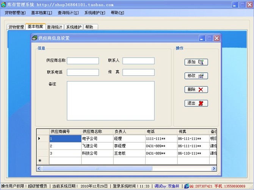Screen dimensions: 254x190
Task: Click the QQ penguin icon in status bar
Action: click(x=186, y=186)
